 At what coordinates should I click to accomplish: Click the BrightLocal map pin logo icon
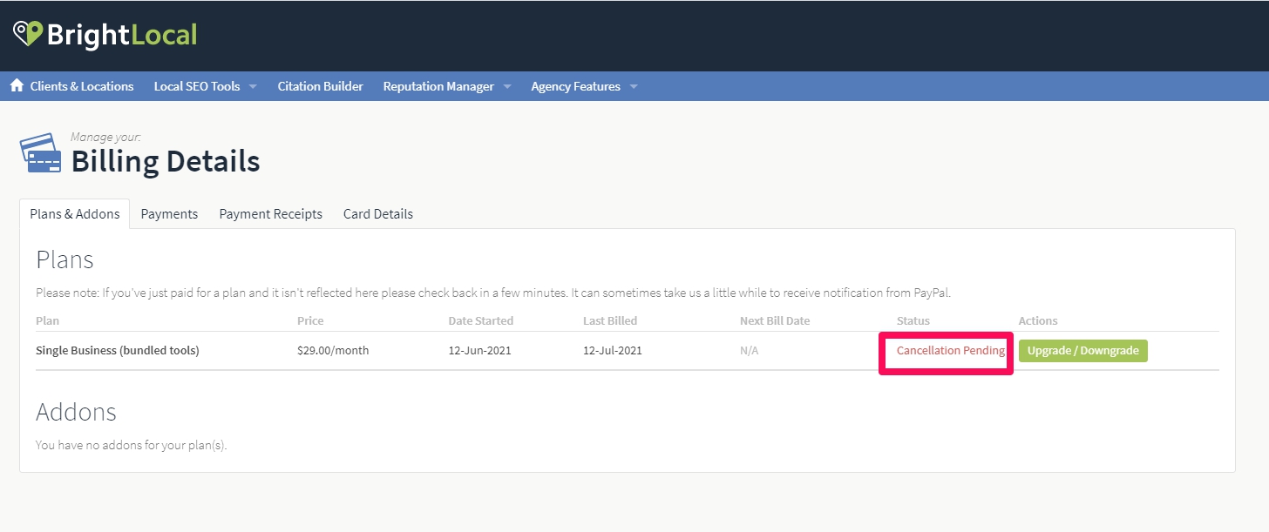click(x=27, y=33)
